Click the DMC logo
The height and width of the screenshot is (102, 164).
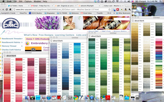click(11, 23)
